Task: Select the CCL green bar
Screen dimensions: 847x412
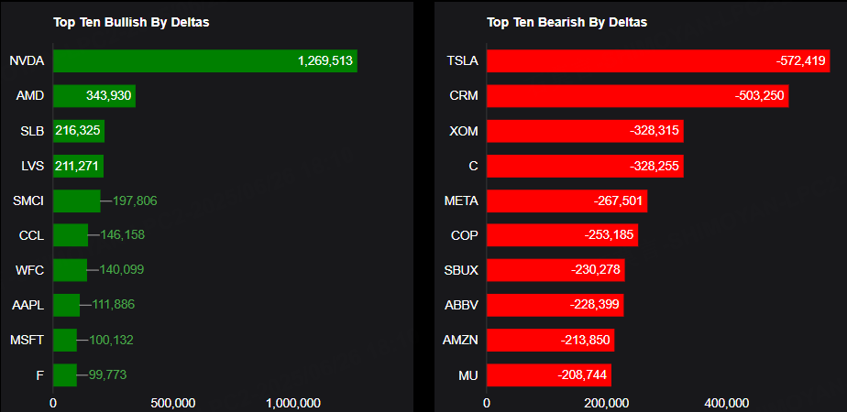Action: pyautogui.click(x=71, y=235)
